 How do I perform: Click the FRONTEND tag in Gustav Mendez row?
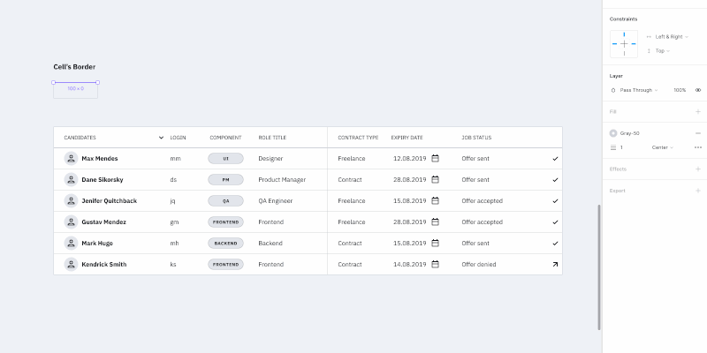click(x=225, y=222)
